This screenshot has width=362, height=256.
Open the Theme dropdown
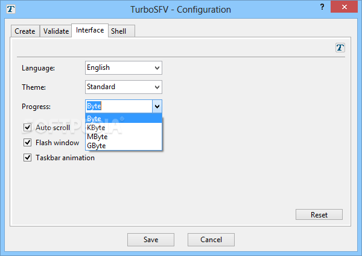[124, 87]
